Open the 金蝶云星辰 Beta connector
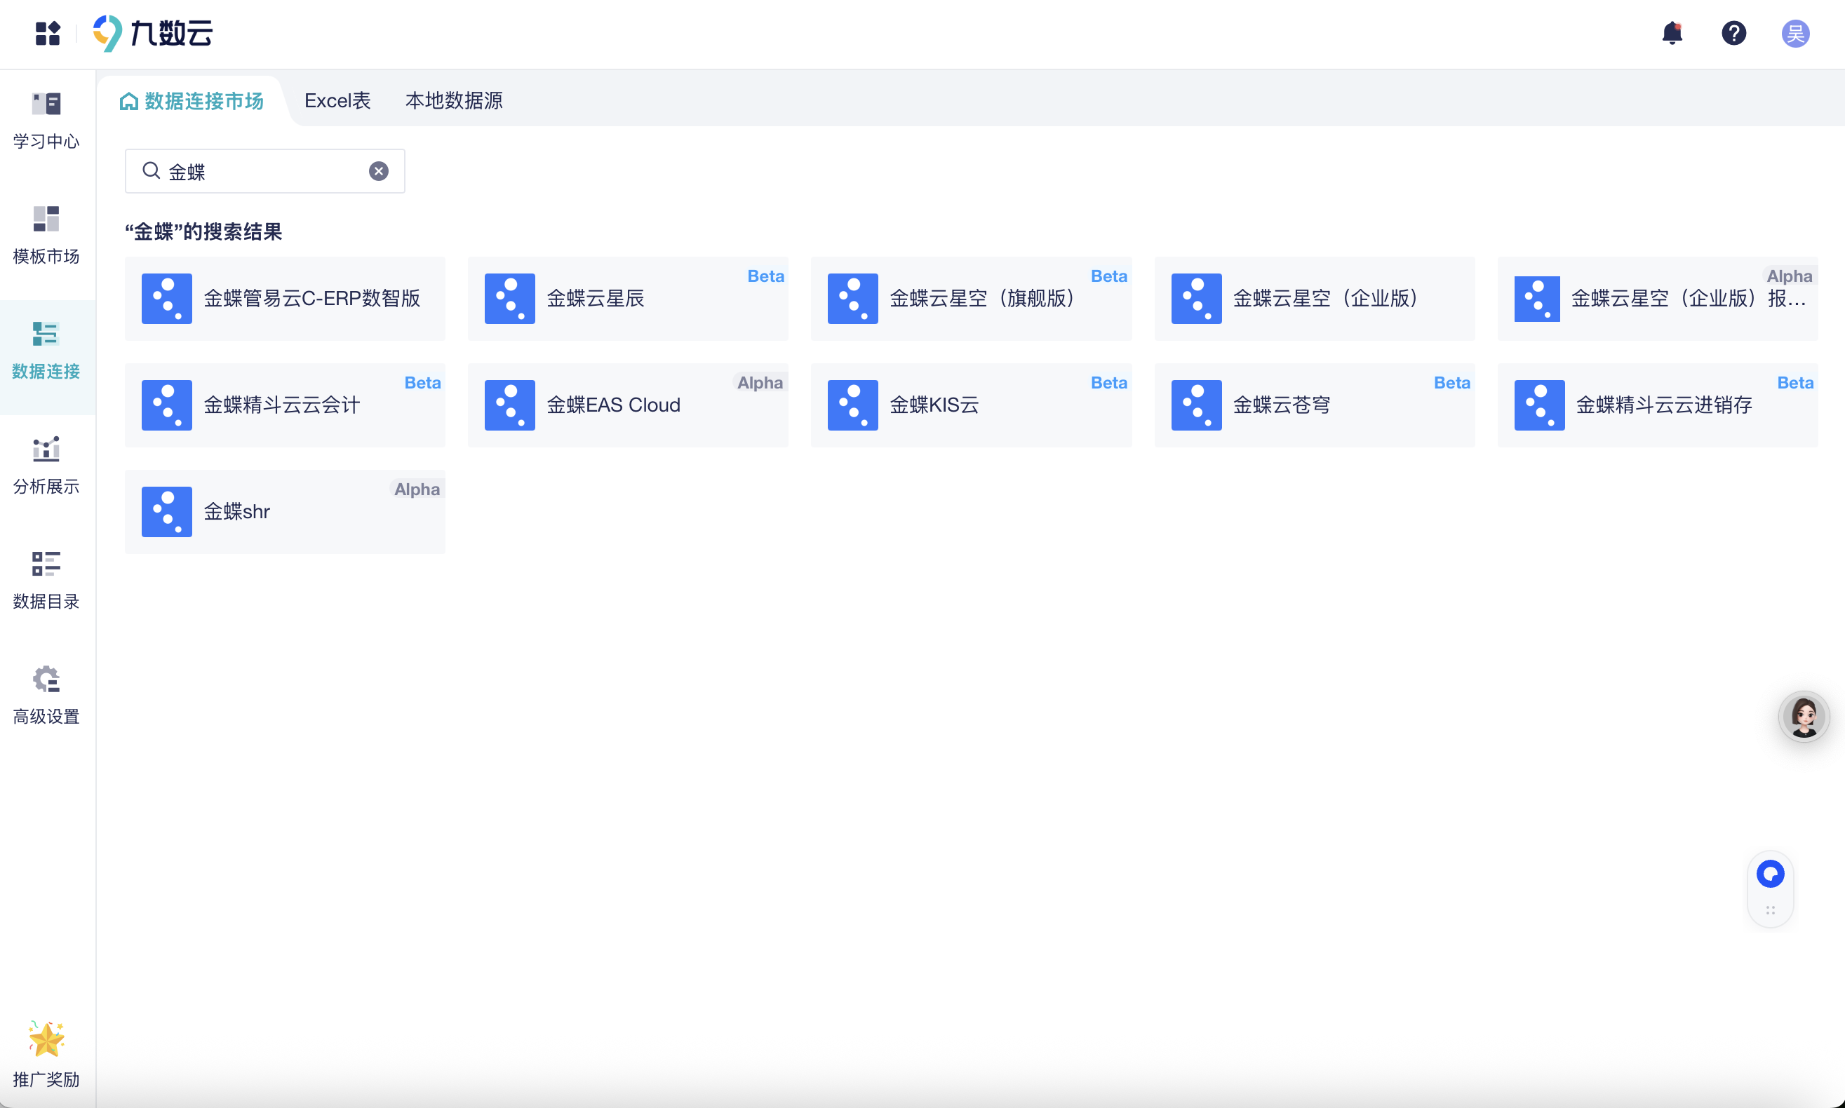This screenshot has width=1845, height=1108. [x=627, y=298]
